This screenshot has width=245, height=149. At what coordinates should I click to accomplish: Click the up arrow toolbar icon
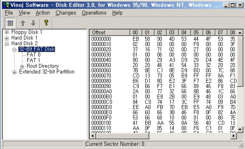[23, 23]
